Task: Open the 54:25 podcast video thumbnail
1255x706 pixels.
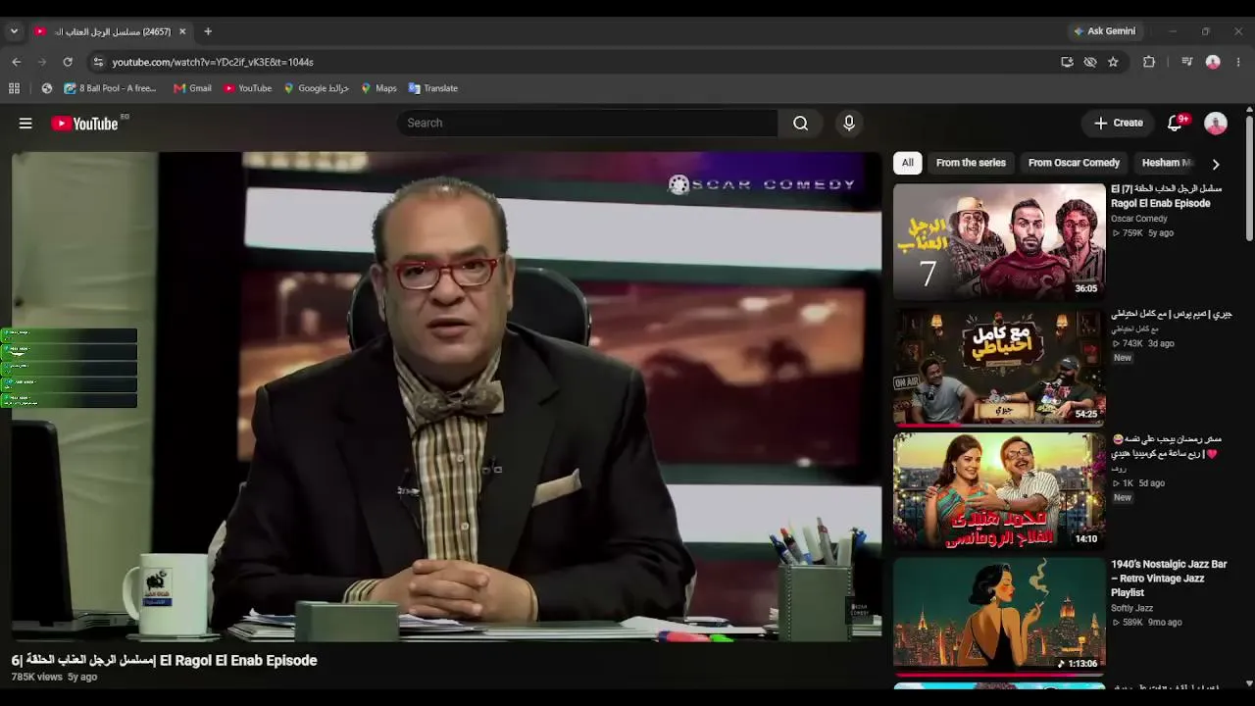Action: coord(999,367)
